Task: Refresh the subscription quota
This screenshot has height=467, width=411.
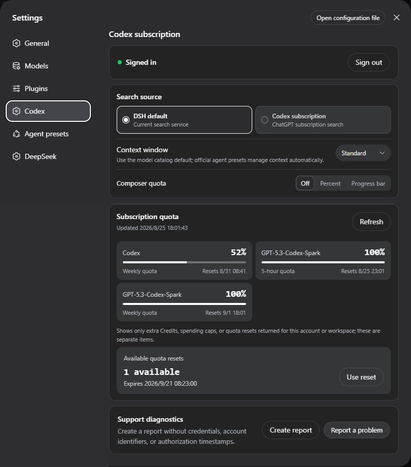Action: [x=371, y=222]
